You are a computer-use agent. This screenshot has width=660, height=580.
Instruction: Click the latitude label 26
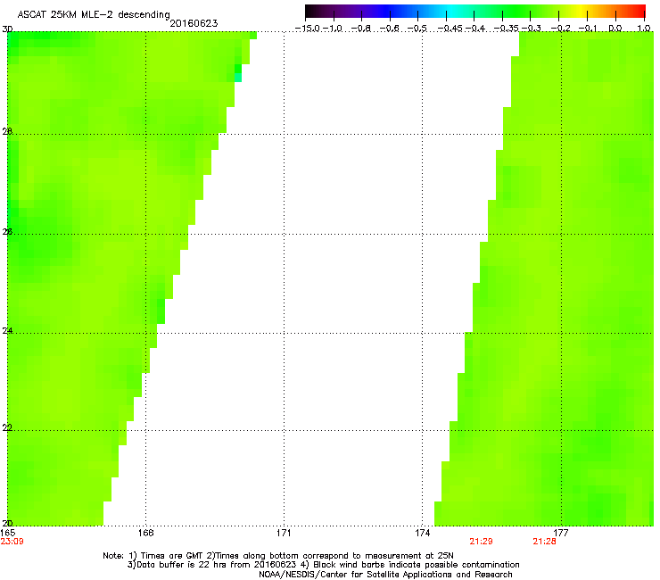point(7,231)
